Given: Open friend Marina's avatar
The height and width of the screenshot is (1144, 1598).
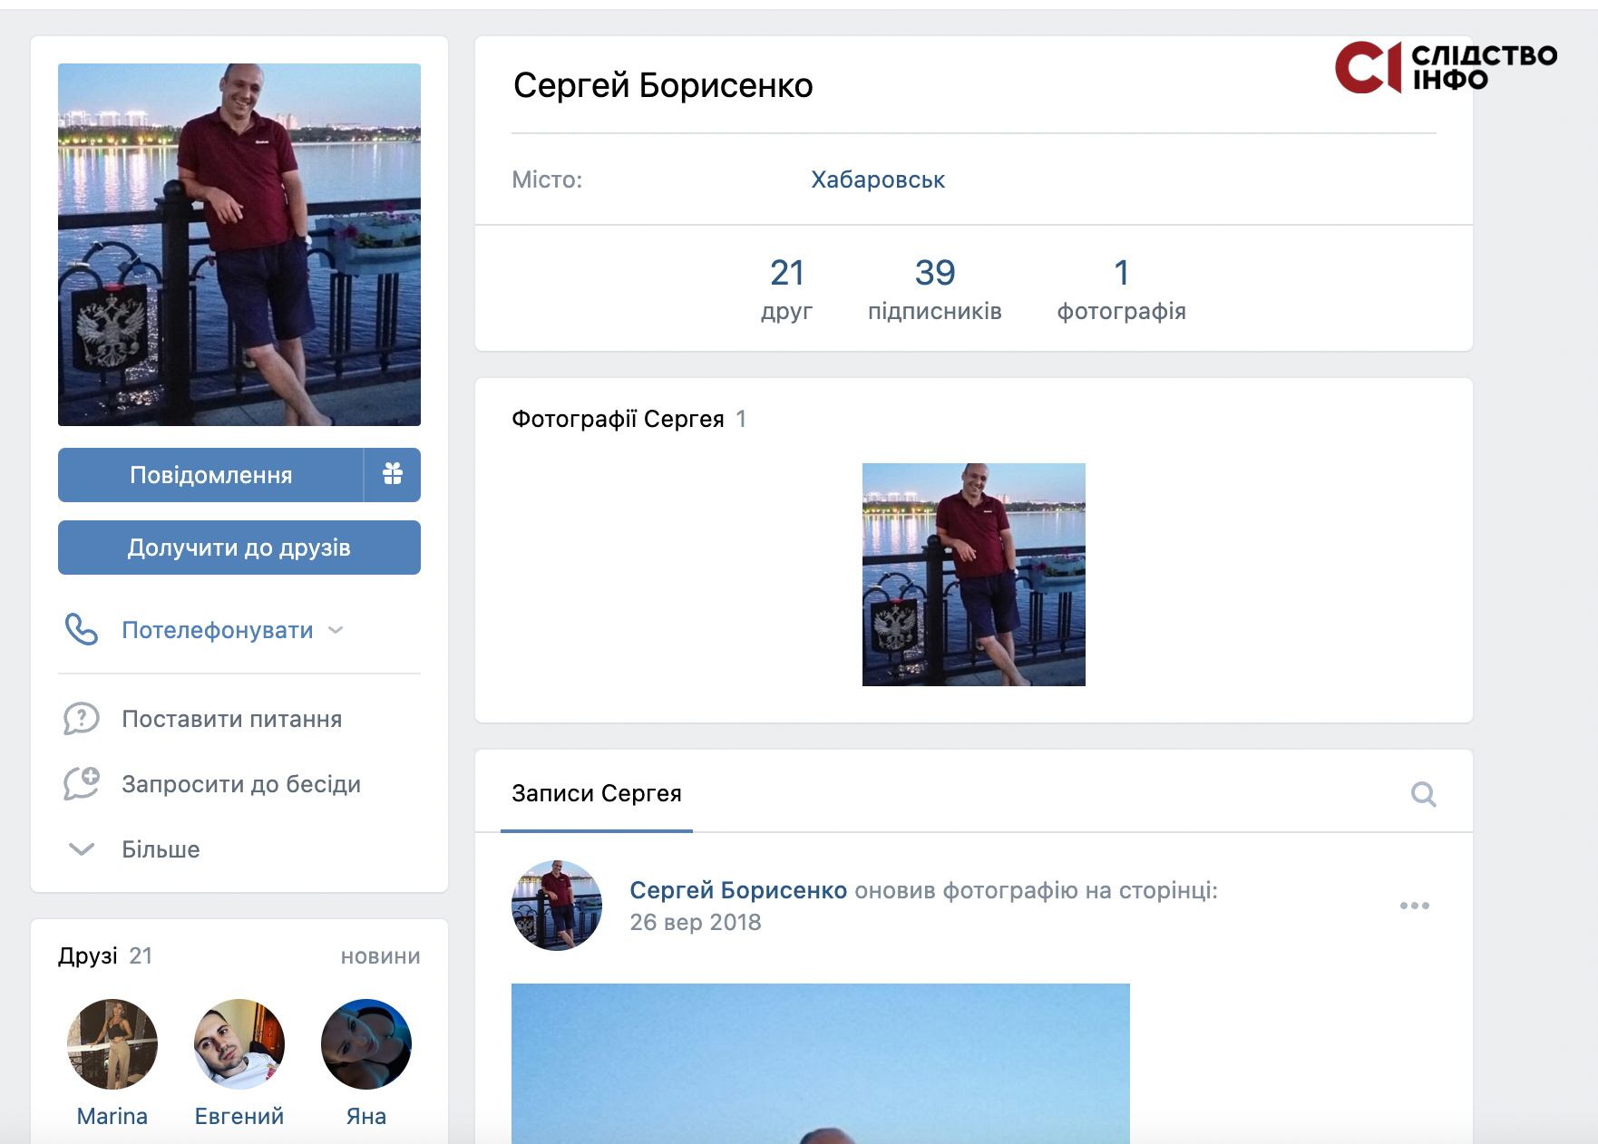Looking at the screenshot, I should (x=112, y=1044).
